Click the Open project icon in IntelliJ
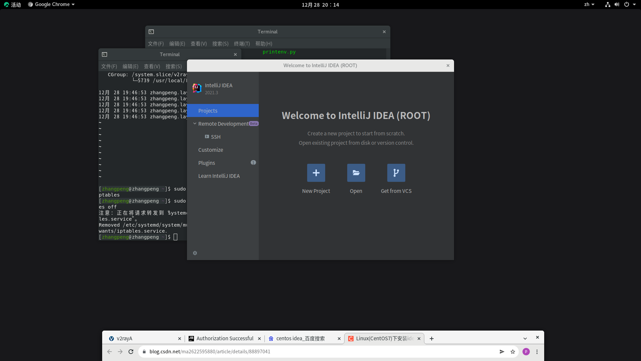Screen dimensions: 641x361 pos(356,173)
